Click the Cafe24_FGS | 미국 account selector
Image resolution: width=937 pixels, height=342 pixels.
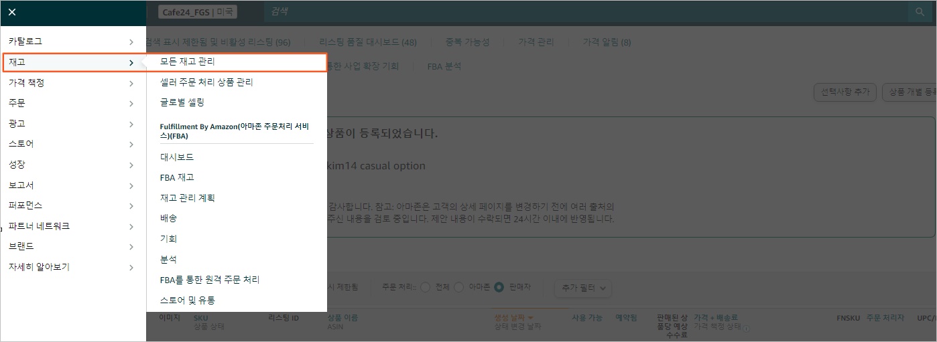coord(198,12)
